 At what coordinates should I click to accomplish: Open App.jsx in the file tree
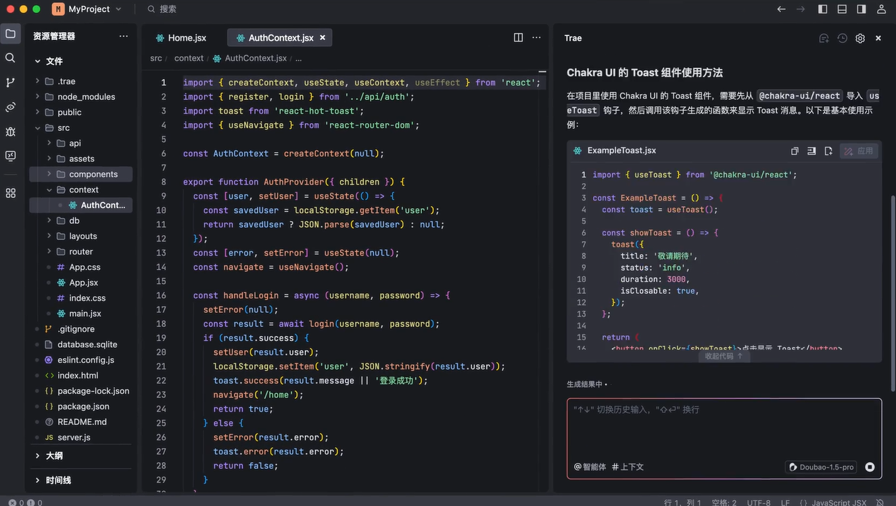(83, 282)
